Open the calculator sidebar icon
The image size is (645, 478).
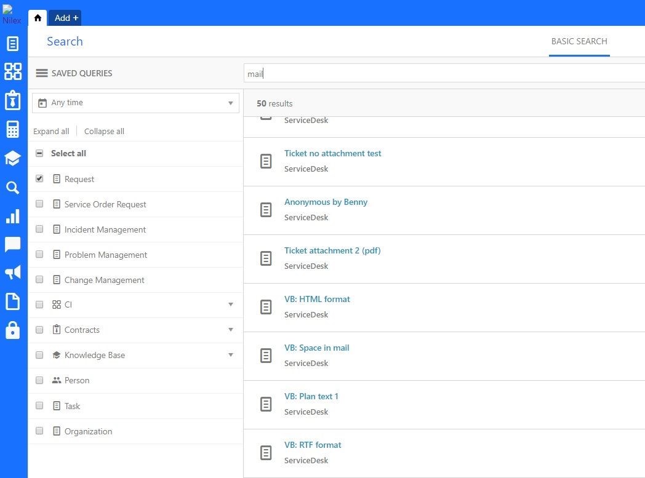click(x=13, y=129)
